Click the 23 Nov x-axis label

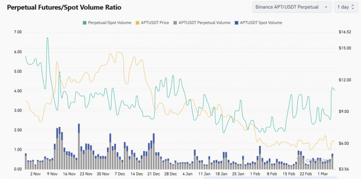[86, 174]
